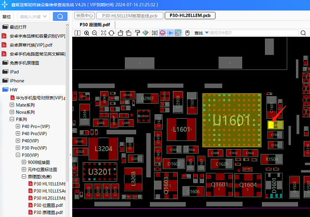Toggle the red signal highlight button
Image resolution: width=310 pixels, height=217 pixels.
(163, 33)
